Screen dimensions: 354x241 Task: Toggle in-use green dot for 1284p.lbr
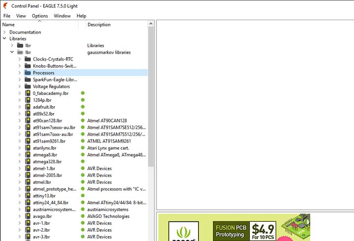[x=83, y=100]
